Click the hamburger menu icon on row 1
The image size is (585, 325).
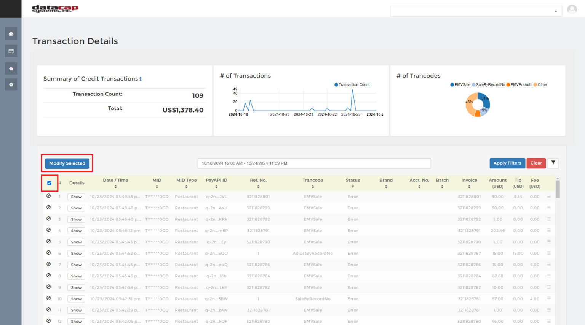click(548, 197)
